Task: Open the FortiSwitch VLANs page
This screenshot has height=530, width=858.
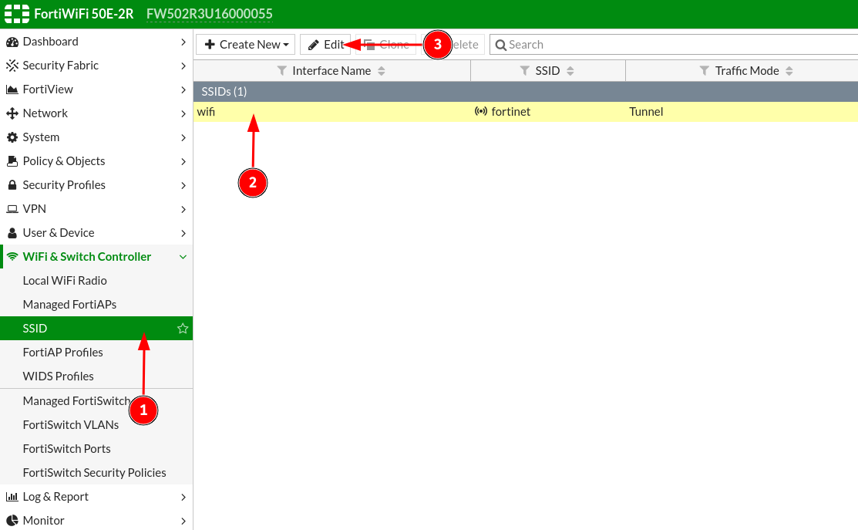Action: click(x=71, y=425)
